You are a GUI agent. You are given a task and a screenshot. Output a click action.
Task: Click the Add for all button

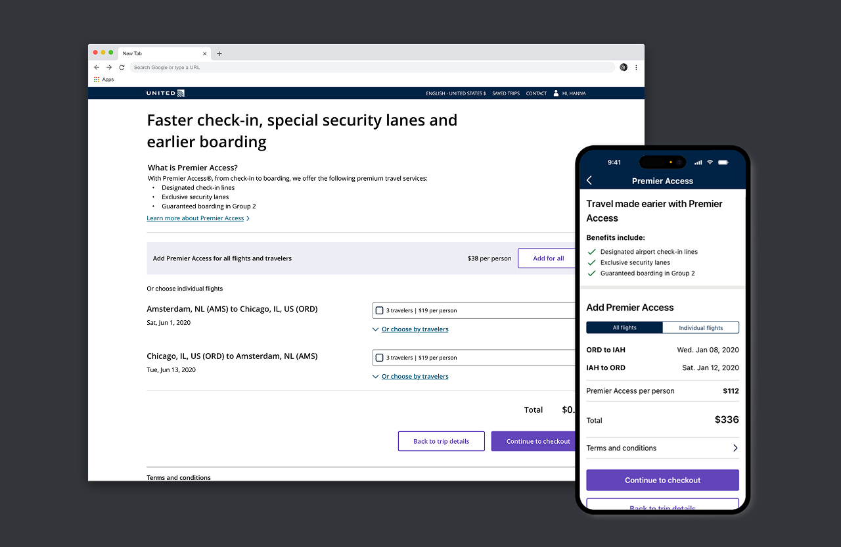[548, 258]
